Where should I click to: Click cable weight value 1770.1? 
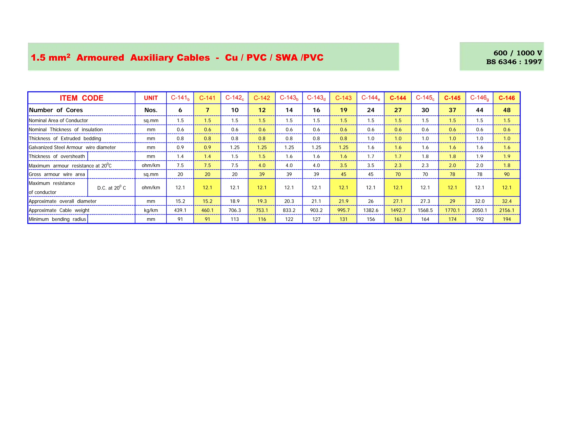[452, 210]
